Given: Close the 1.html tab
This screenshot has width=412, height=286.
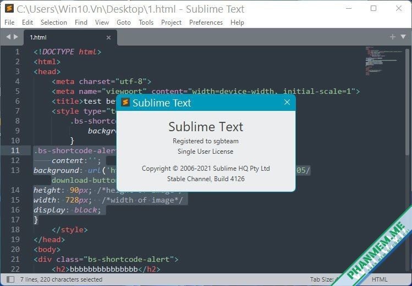Looking at the screenshot, I should [108, 38].
